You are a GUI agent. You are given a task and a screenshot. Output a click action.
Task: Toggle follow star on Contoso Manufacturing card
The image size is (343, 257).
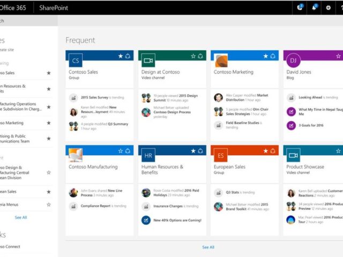coord(121,151)
